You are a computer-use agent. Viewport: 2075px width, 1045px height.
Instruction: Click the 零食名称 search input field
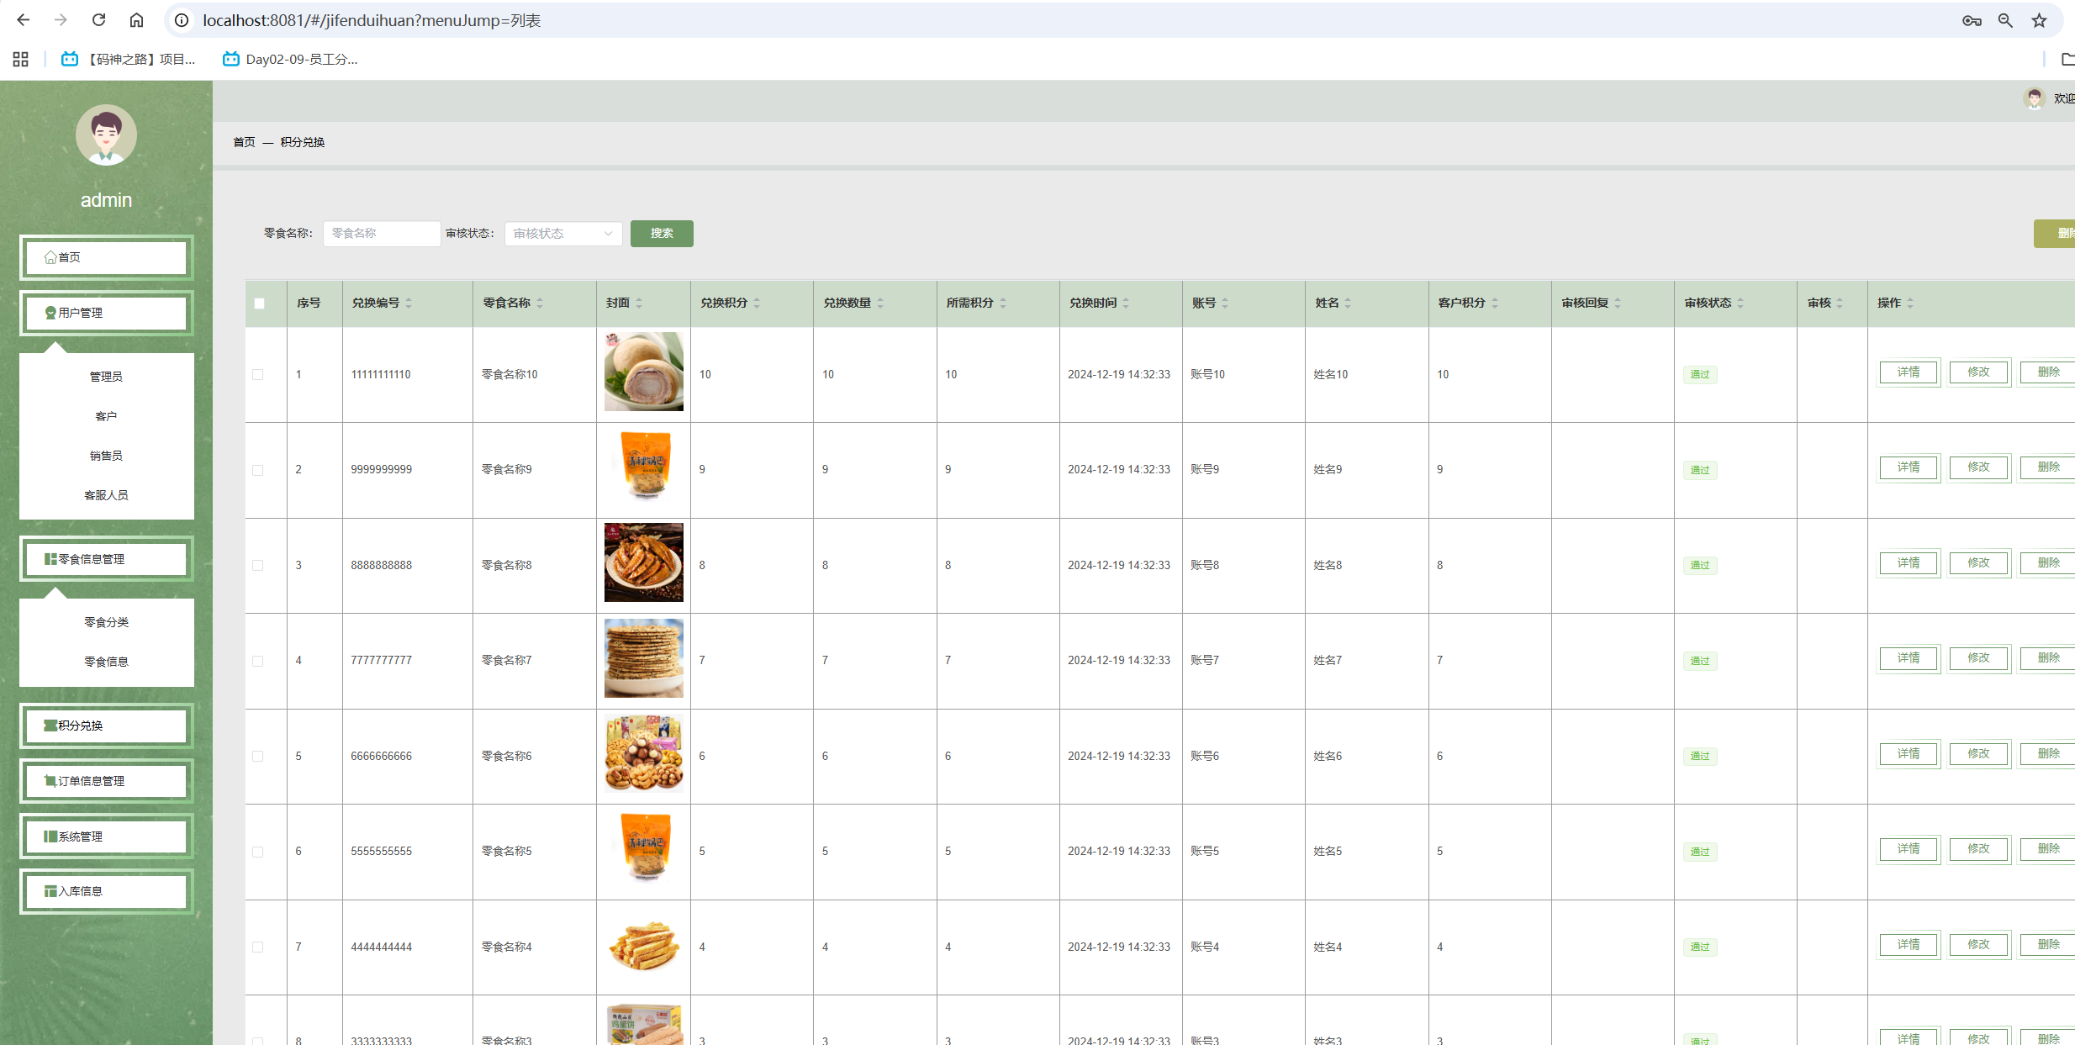coord(381,233)
